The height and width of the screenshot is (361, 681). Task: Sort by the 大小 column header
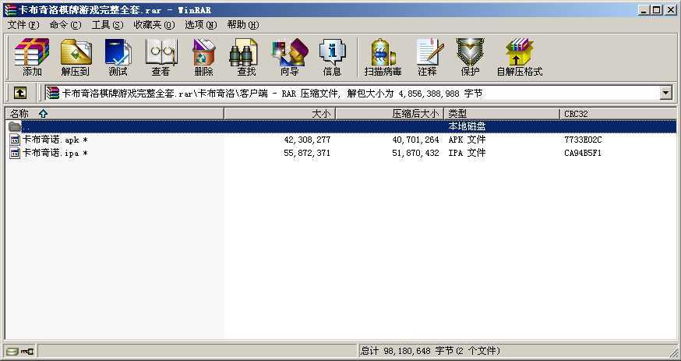(x=280, y=114)
